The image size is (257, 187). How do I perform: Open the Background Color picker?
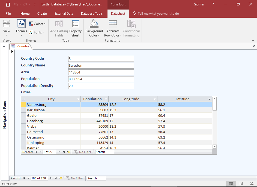pyautogui.click(x=94, y=27)
